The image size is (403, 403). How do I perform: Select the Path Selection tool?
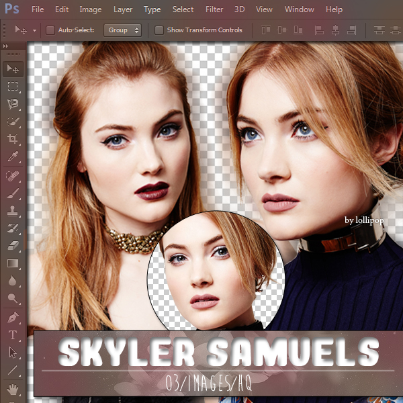tap(13, 353)
